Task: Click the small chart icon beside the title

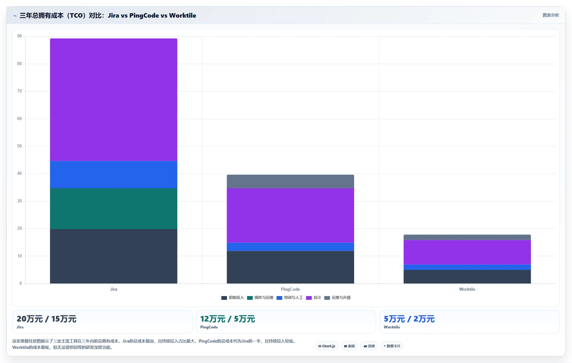Action: point(15,16)
